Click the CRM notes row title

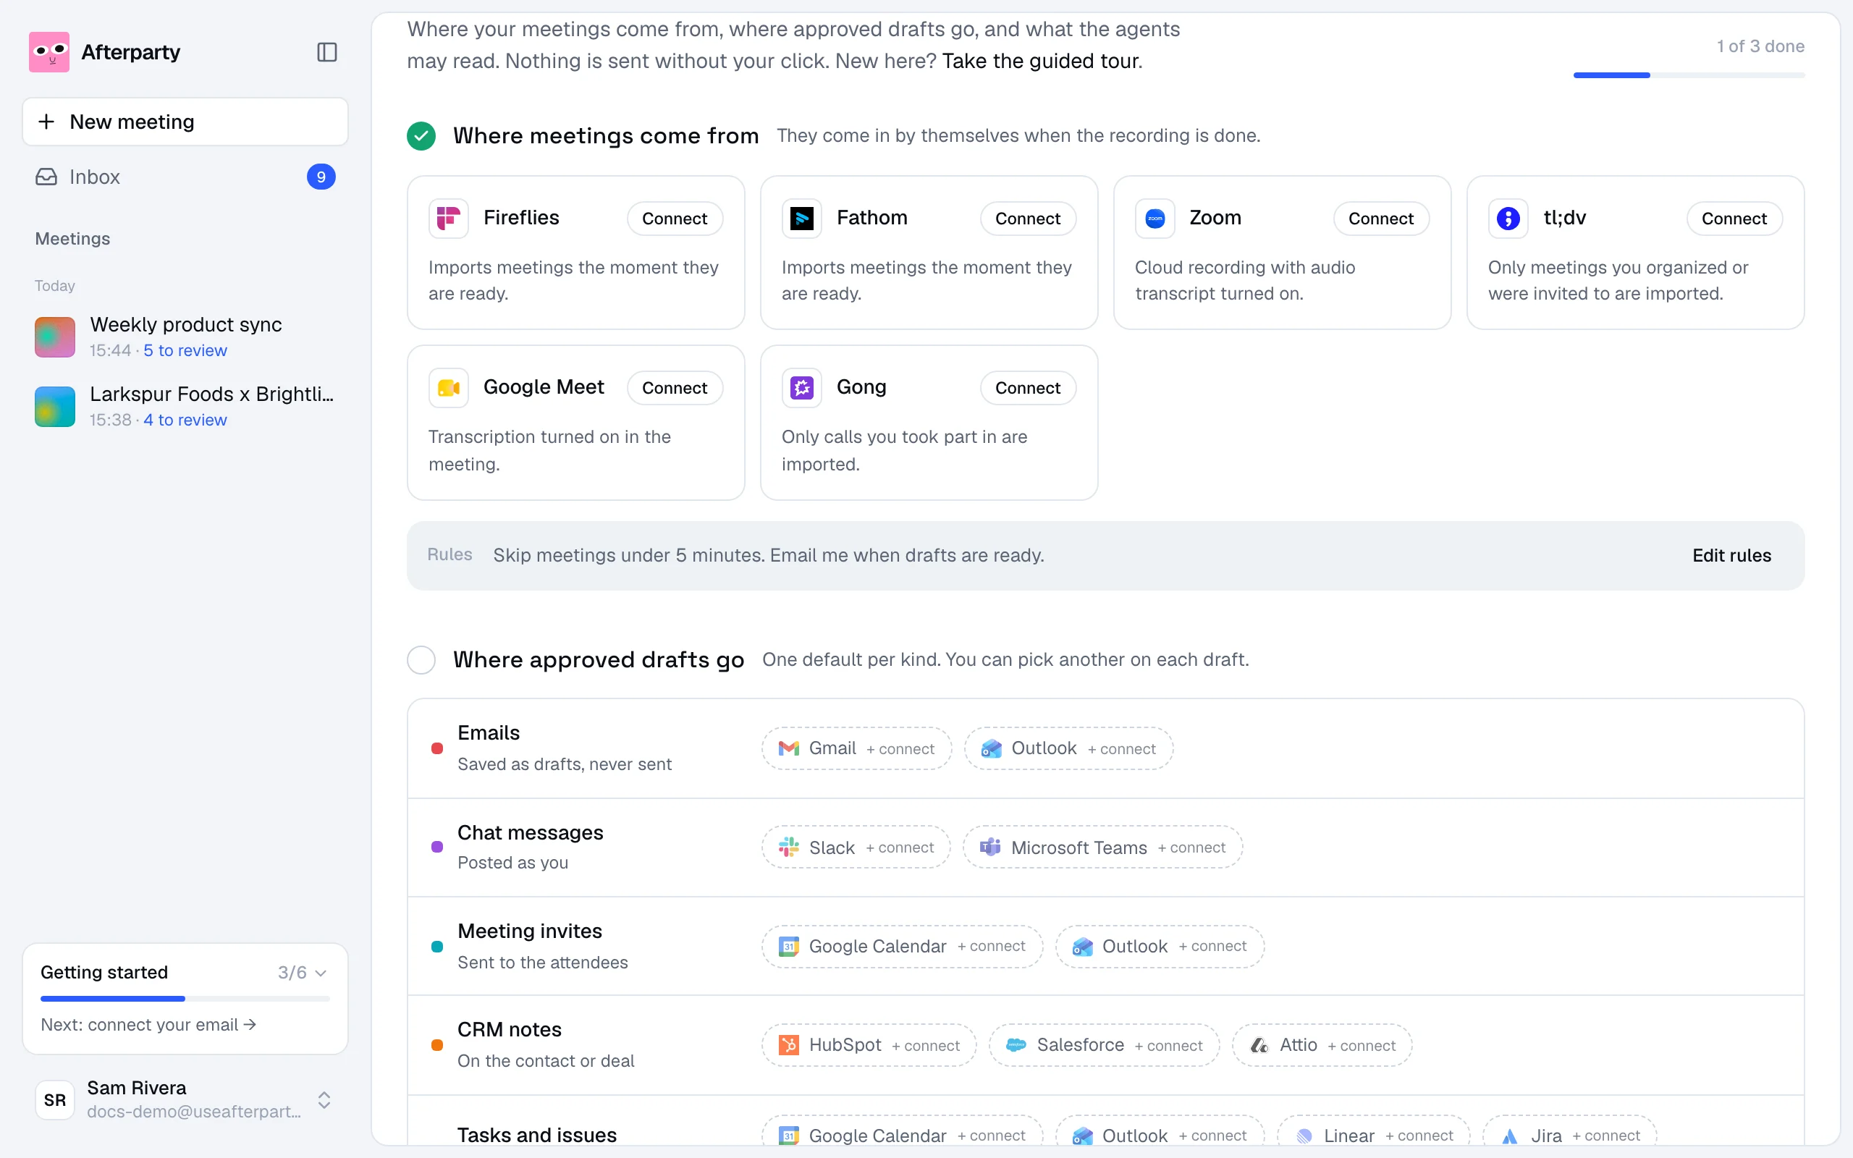point(509,1030)
